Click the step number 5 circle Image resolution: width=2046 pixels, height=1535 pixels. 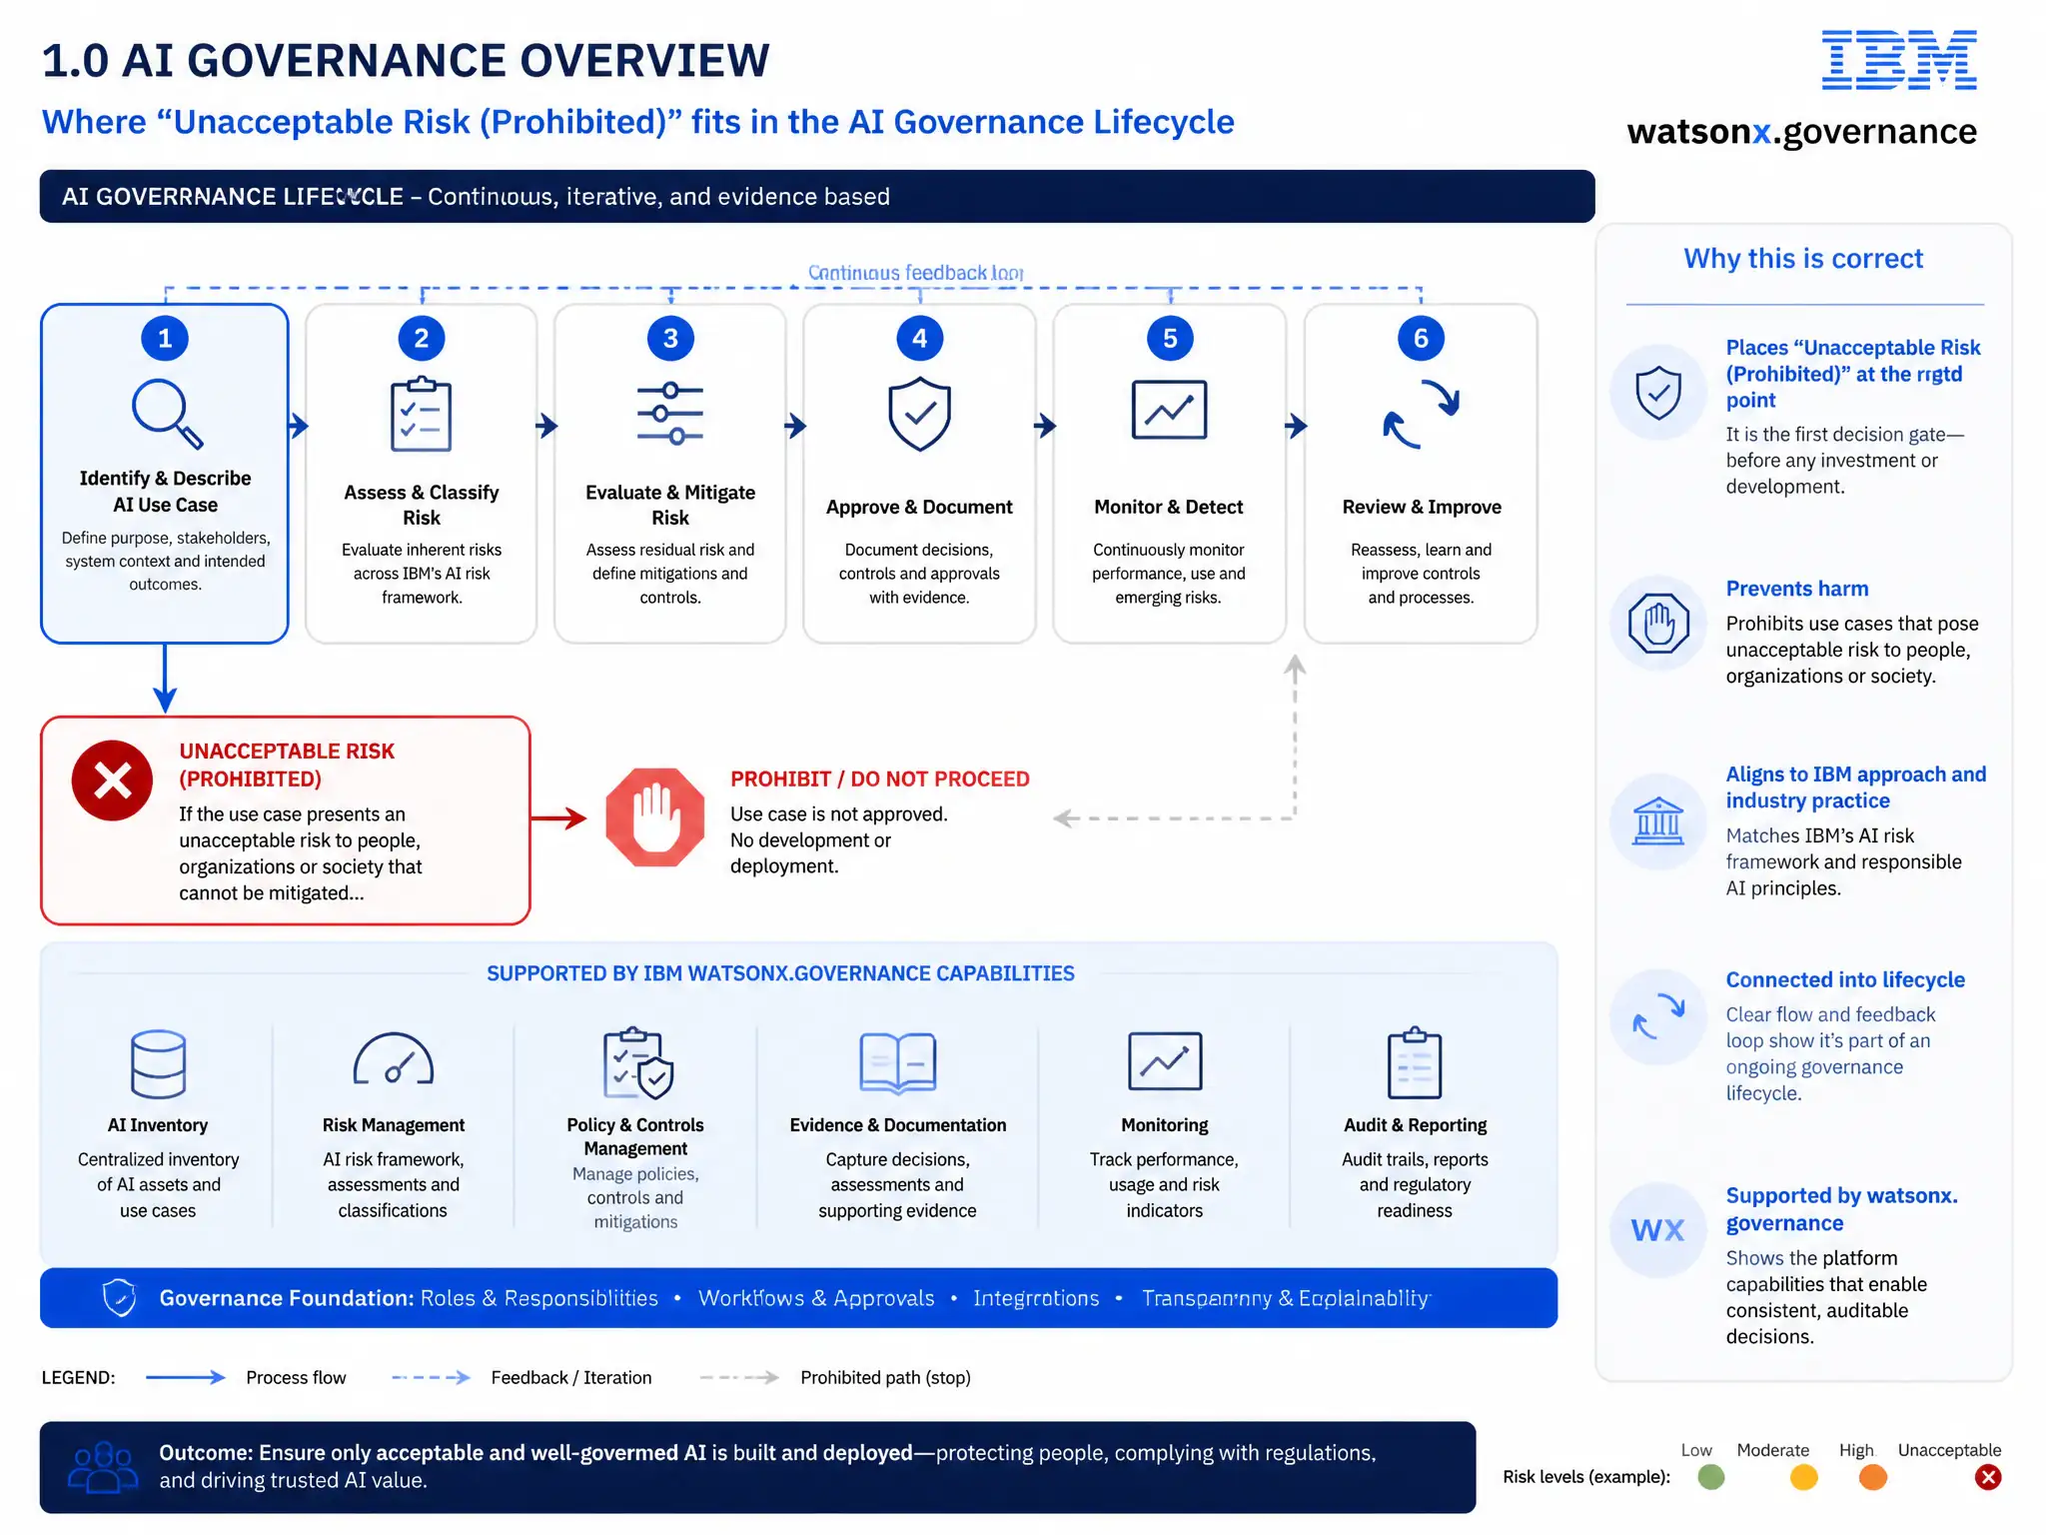1170,338
